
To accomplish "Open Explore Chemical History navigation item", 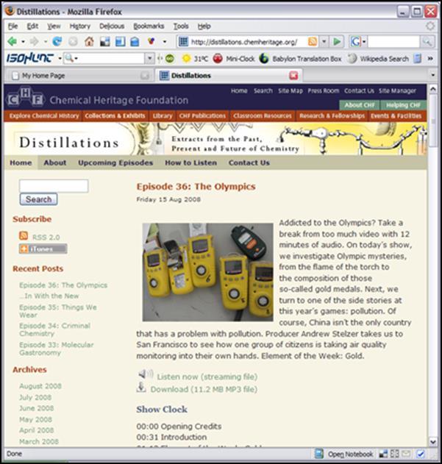I will click(44, 115).
